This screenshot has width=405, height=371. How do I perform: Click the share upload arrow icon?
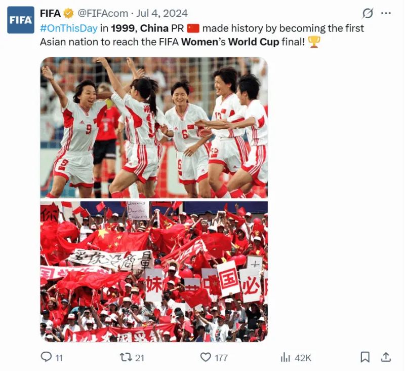click(386, 357)
